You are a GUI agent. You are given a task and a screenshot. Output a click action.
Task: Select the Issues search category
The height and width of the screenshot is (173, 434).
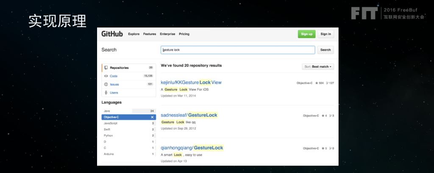114,84
